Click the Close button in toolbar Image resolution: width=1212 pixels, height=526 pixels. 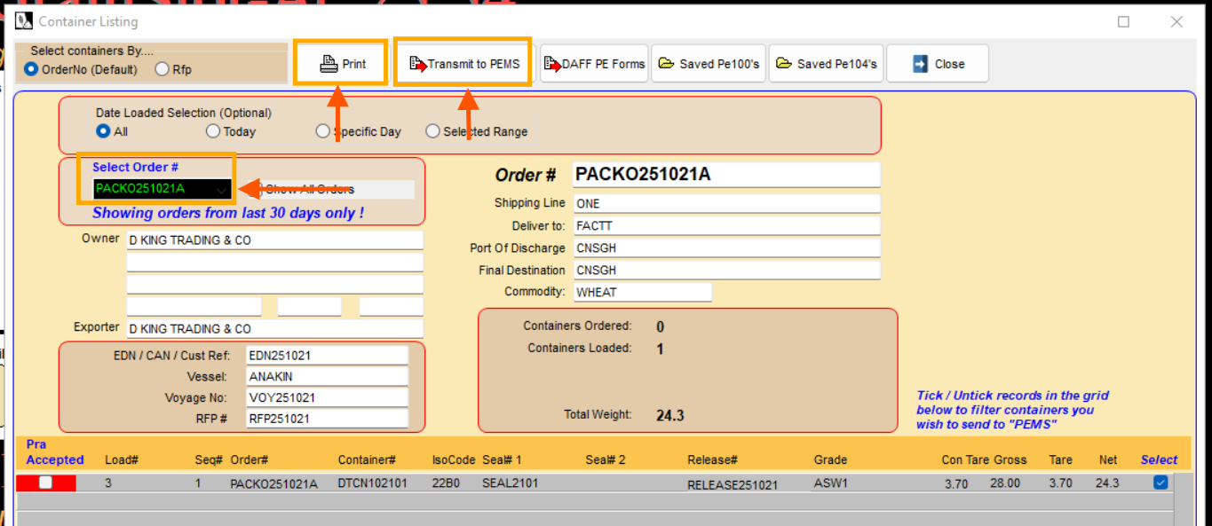click(x=937, y=64)
